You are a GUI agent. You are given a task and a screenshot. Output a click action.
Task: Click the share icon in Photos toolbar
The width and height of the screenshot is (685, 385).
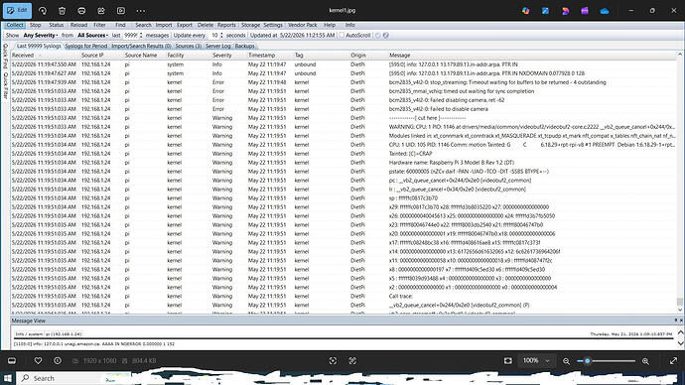101,11
